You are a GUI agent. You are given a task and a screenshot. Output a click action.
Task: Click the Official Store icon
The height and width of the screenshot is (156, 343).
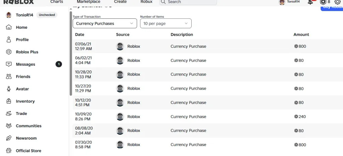8,151
